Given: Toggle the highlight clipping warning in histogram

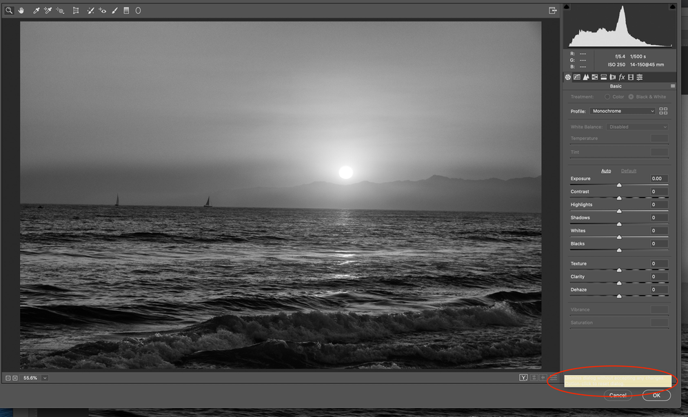Looking at the screenshot, I should [x=672, y=7].
